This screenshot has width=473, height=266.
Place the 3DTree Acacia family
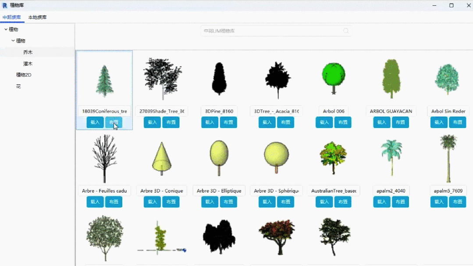[x=286, y=122]
